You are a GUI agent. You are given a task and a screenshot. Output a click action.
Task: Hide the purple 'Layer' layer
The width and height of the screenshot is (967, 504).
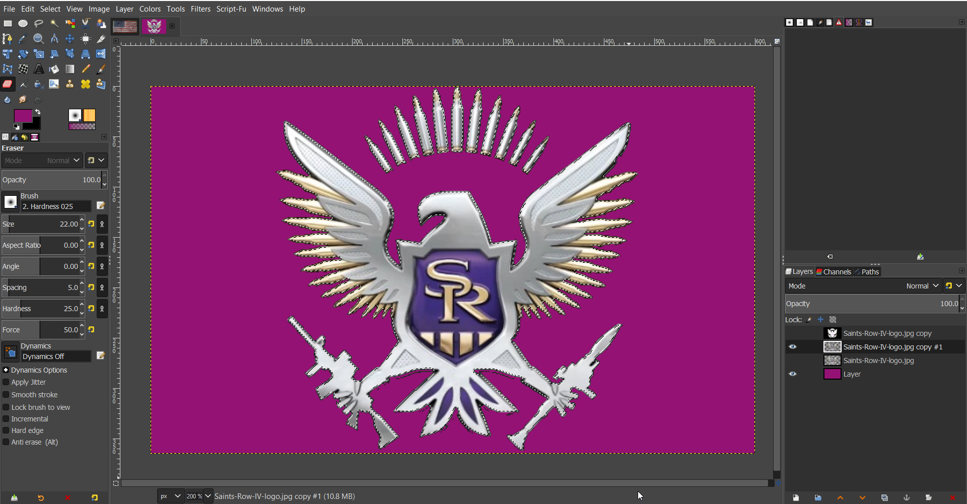click(793, 374)
